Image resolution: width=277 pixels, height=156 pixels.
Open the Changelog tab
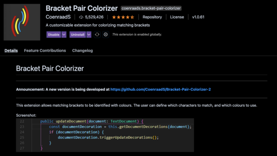coord(82,50)
